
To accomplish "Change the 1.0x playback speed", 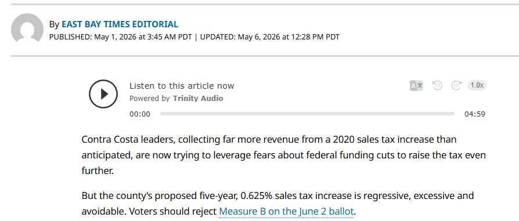I will pyautogui.click(x=477, y=85).
